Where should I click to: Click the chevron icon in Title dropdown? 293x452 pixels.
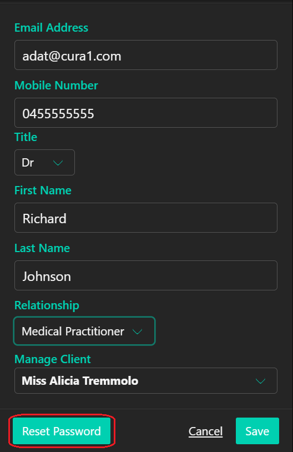click(x=58, y=163)
